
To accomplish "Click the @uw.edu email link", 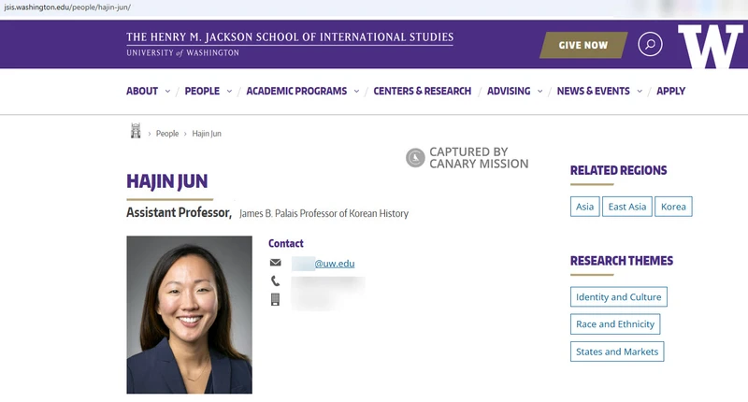I will [334, 264].
